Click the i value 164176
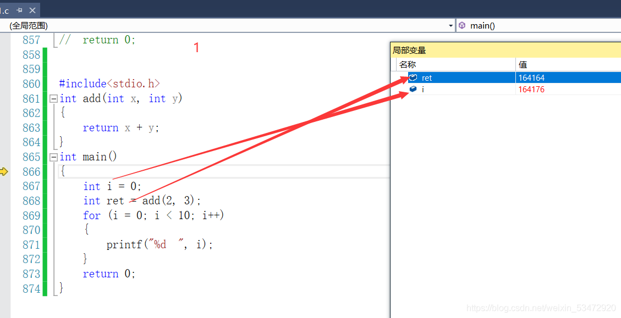The height and width of the screenshot is (318, 621). (531, 90)
